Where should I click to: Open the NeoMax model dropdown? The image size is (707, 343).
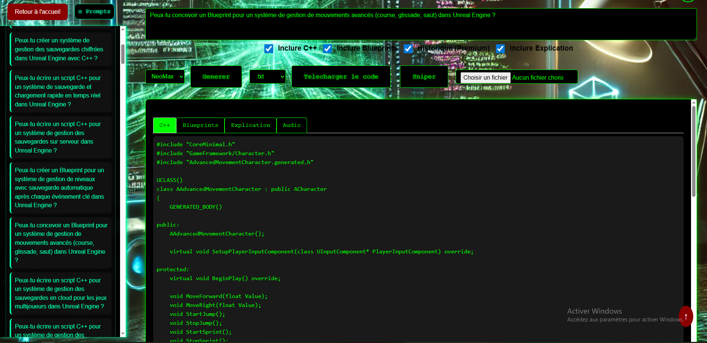pyautogui.click(x=165, y=77)
